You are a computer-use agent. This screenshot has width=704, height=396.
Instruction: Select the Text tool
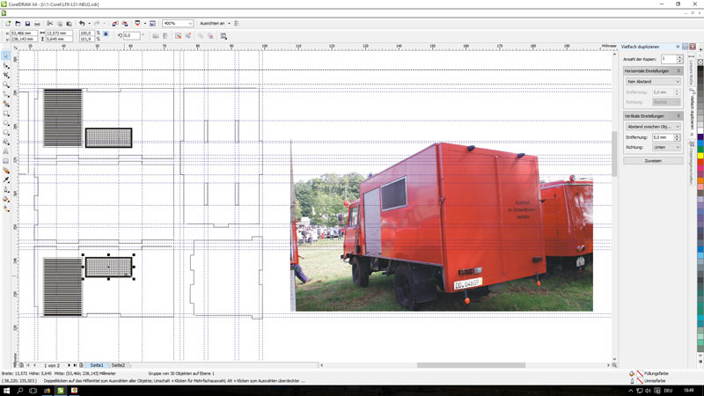click(x=6, y=151)
